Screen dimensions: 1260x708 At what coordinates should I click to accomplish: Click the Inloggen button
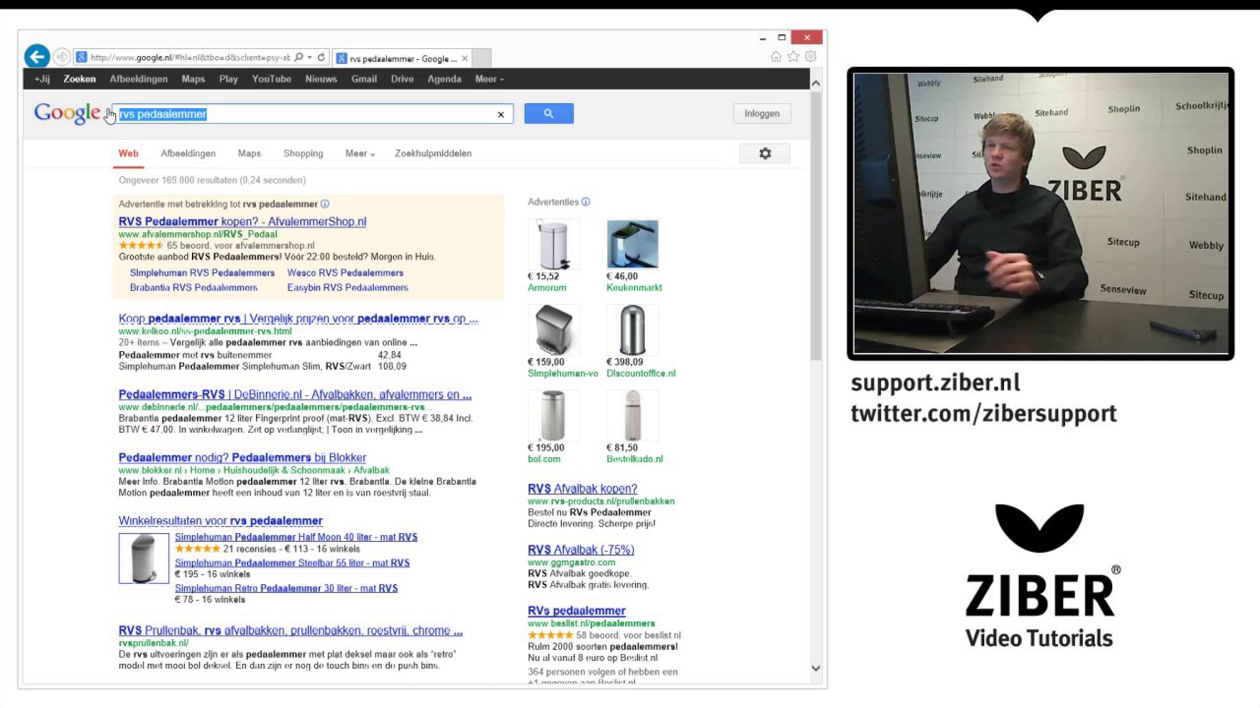pyautogui.click(x=762, y=113)
